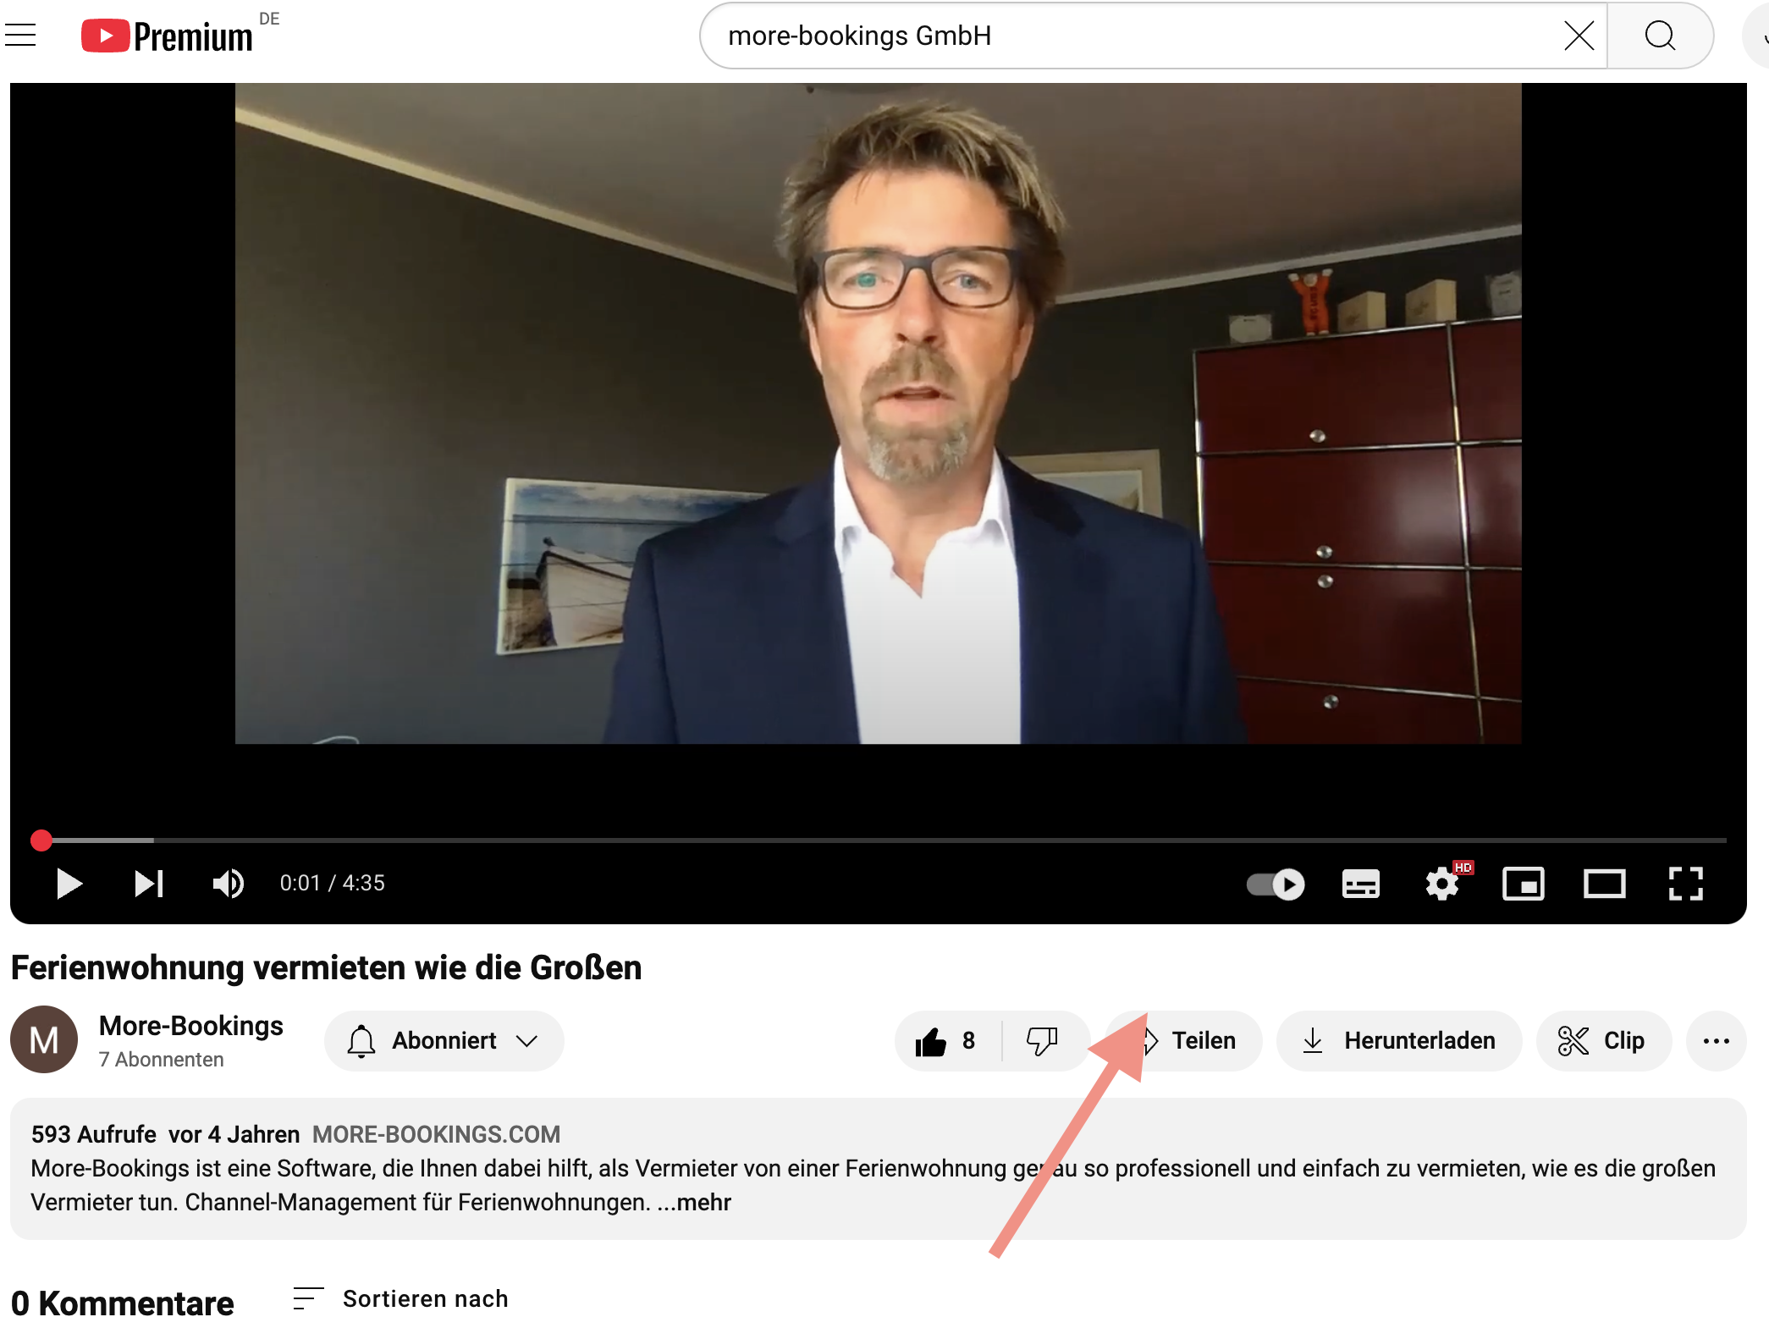This screenshot has width=1769, height=1339.
Task: Enter fullscreen mode
Action: 1685,884
